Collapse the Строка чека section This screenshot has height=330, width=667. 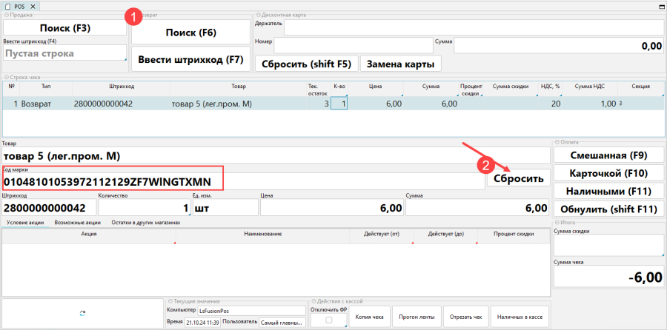click(x=4, y=77)
